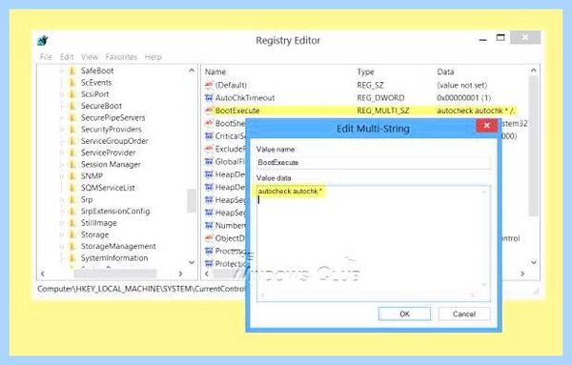Screen dimensions: 572x365
Task: Click the string icon beside BootShell value
Action: coord(209,123)
